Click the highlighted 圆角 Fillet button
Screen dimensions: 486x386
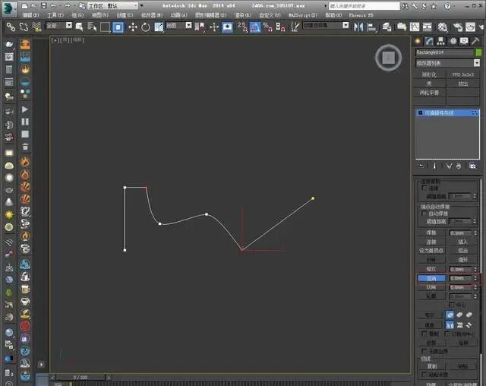431,278
